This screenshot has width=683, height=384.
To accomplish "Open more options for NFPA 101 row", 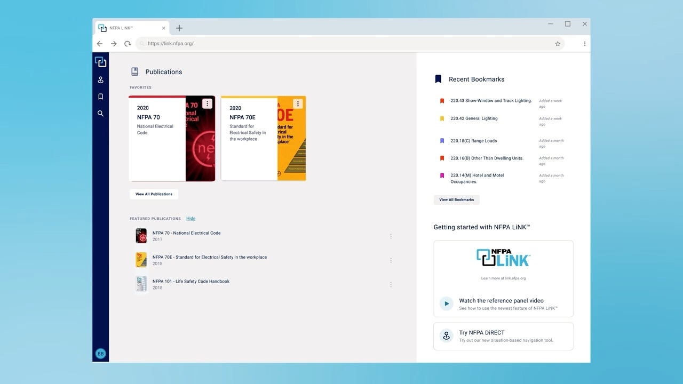I will 391,285.
